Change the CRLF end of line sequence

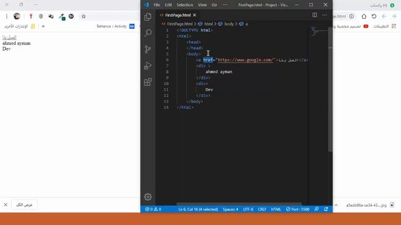[262, 209]
